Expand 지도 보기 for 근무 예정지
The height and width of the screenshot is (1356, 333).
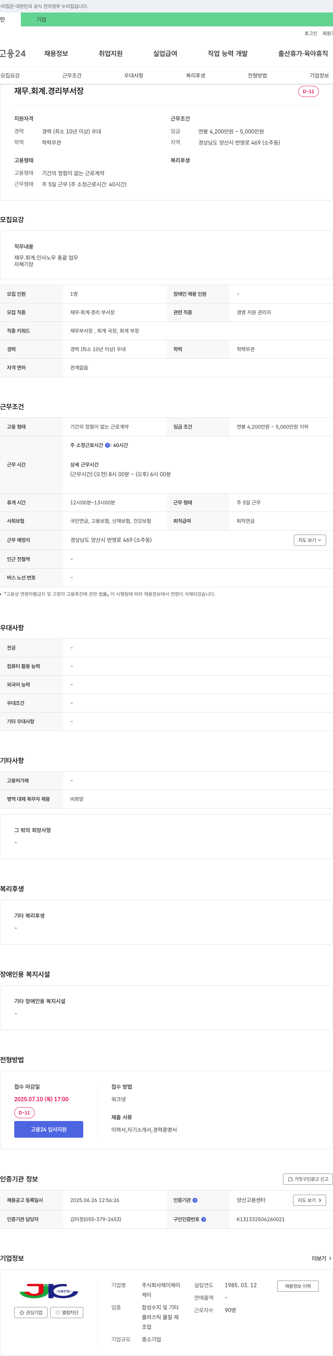tap(309, 540)
